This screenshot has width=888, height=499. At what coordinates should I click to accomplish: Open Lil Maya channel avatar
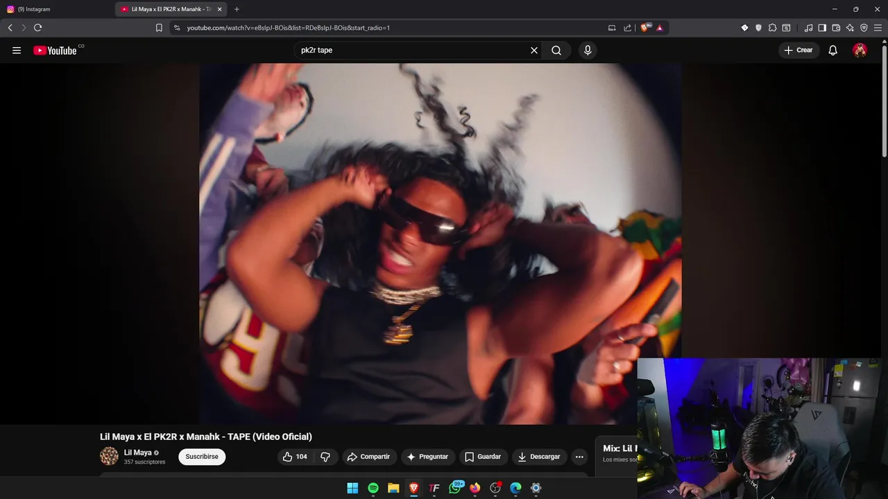[109, 456]
